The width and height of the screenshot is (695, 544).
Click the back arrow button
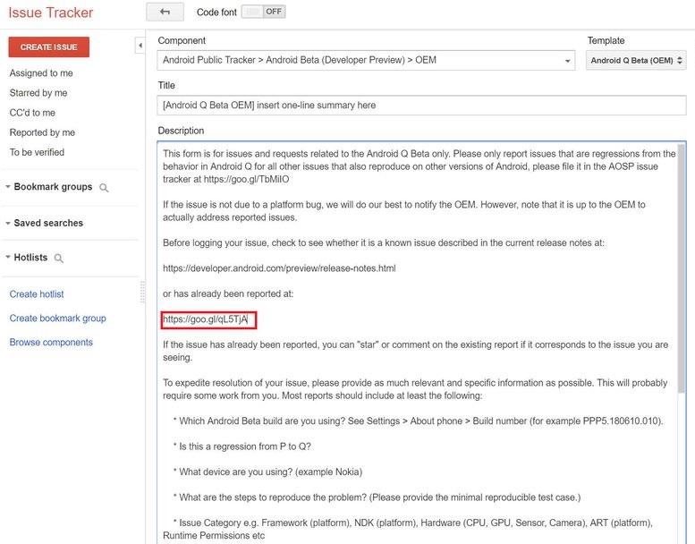pyautogui.click(x=165, y=12)
